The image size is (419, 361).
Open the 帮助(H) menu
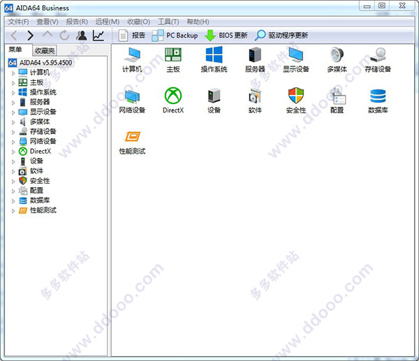point(198,22)
